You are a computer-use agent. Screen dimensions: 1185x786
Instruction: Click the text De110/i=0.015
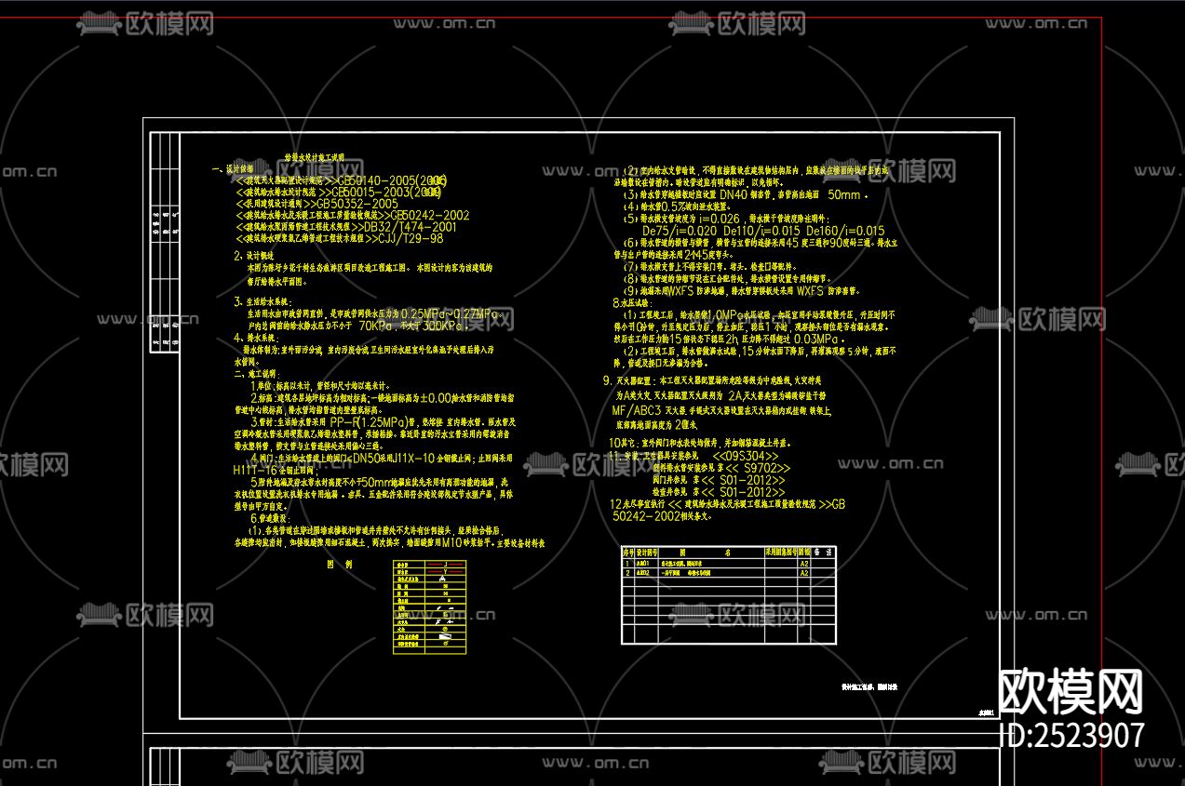761,231
